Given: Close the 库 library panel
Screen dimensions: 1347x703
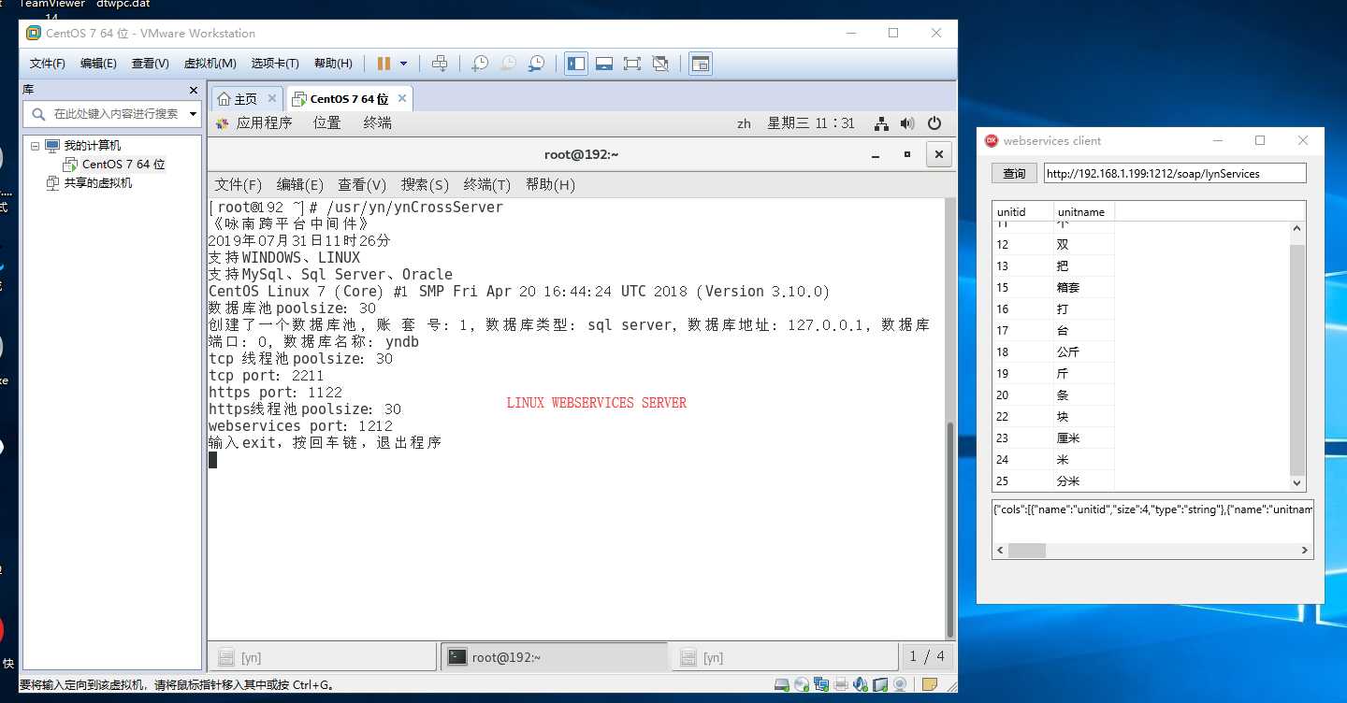Looking at the screenshot, I should 194,90.
